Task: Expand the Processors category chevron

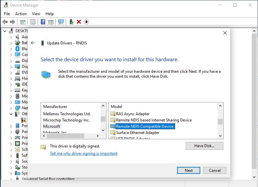Action: (x=11, y=144)
